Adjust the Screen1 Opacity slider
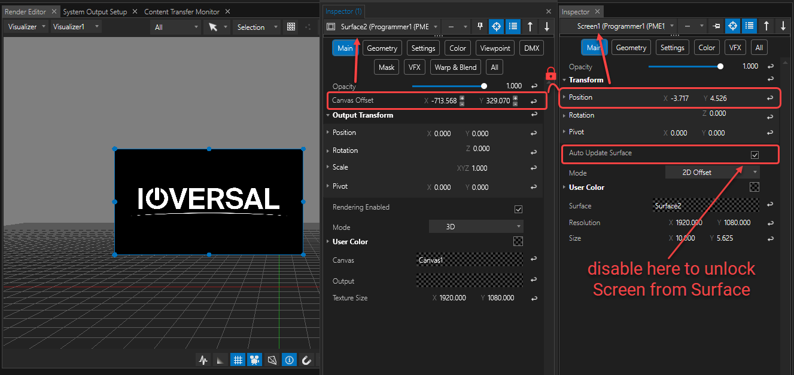 (686, 66)
